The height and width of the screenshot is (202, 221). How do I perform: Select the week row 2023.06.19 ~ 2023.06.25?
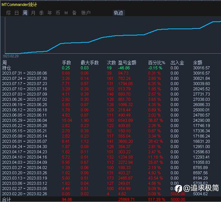(106, 105)
